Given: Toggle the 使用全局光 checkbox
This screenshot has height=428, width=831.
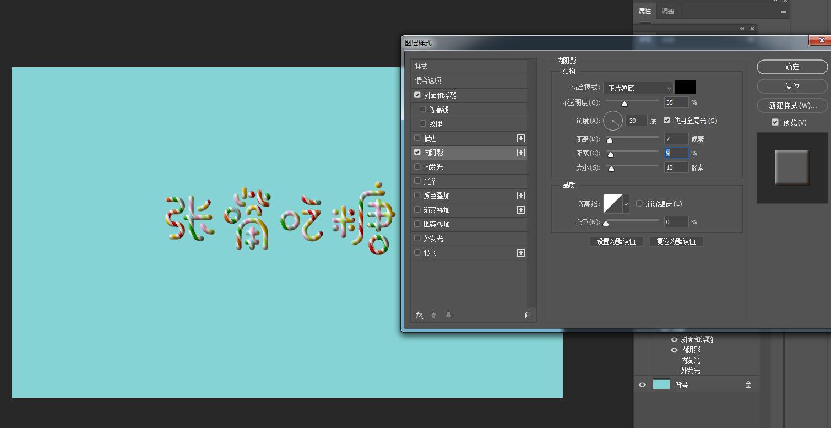Looking at the screenshot, I should [667, 120].
